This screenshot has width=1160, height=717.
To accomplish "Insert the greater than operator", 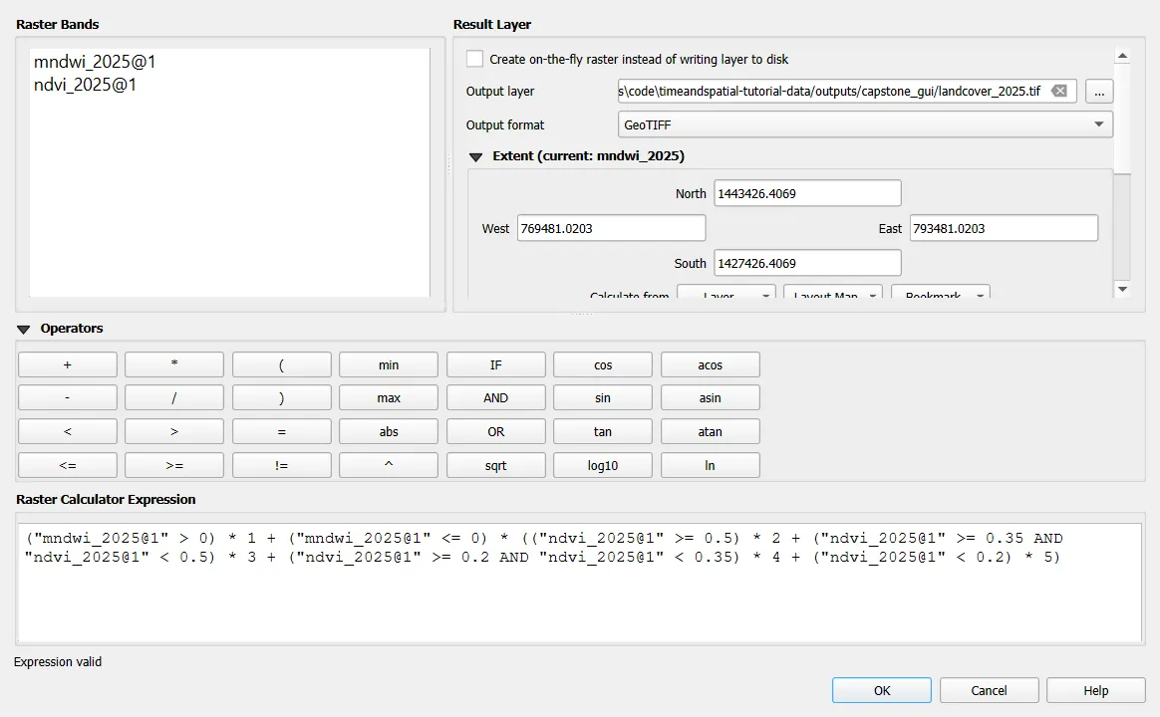I will (x=174, y=431).
